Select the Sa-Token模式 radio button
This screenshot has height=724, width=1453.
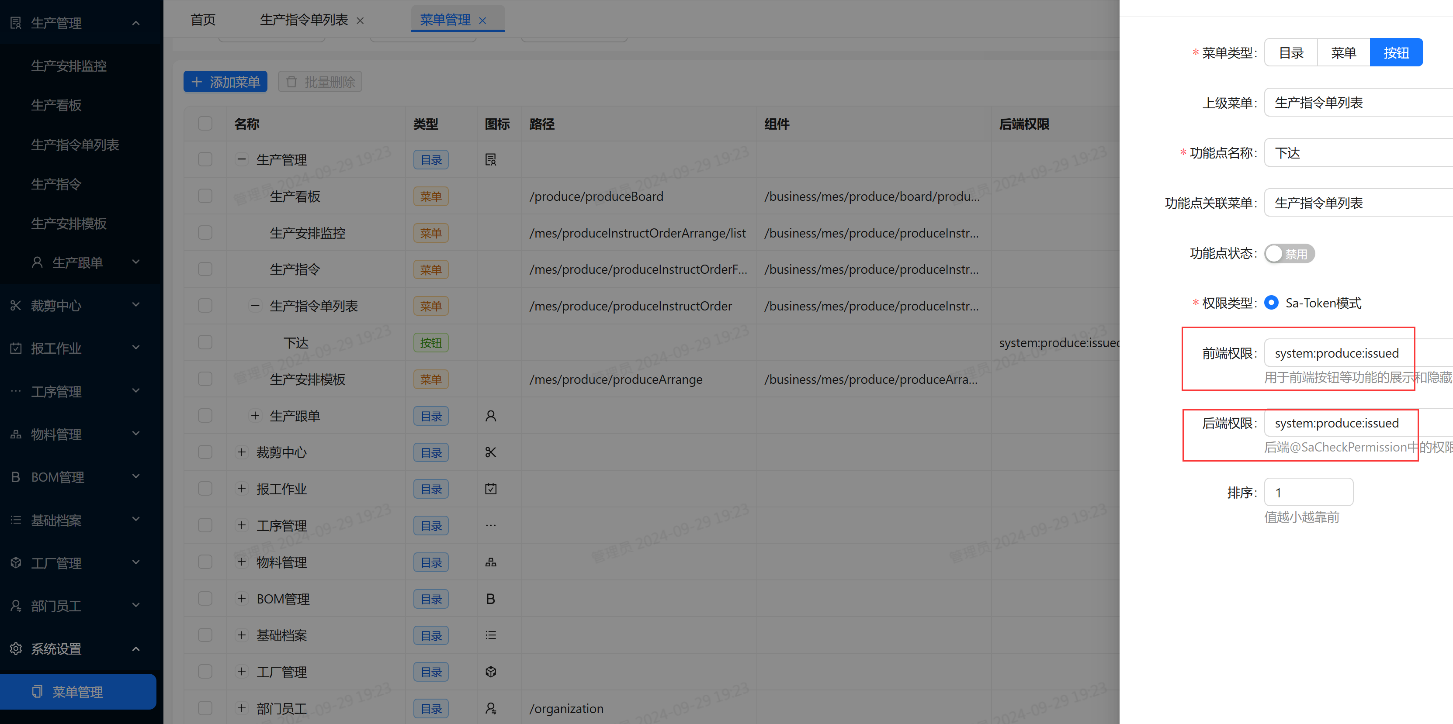1271,303
